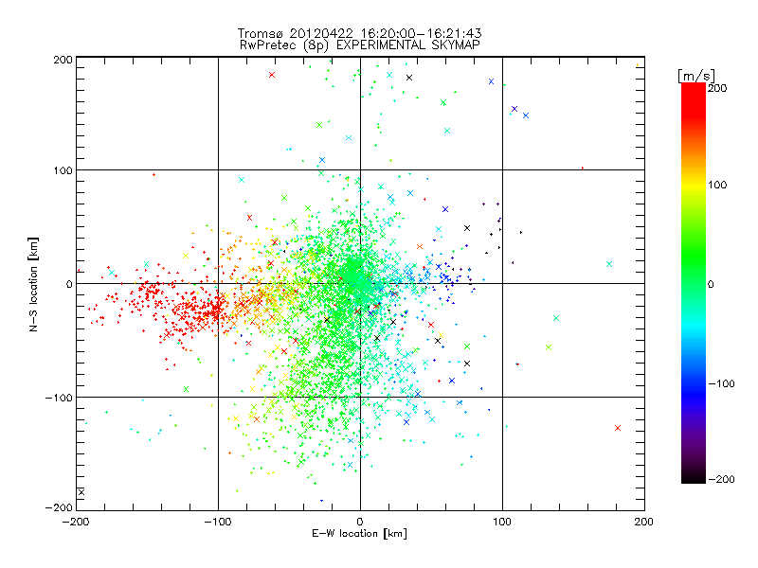
Task: Click the x-axis '-100' tick label
Action: point(218,522)
